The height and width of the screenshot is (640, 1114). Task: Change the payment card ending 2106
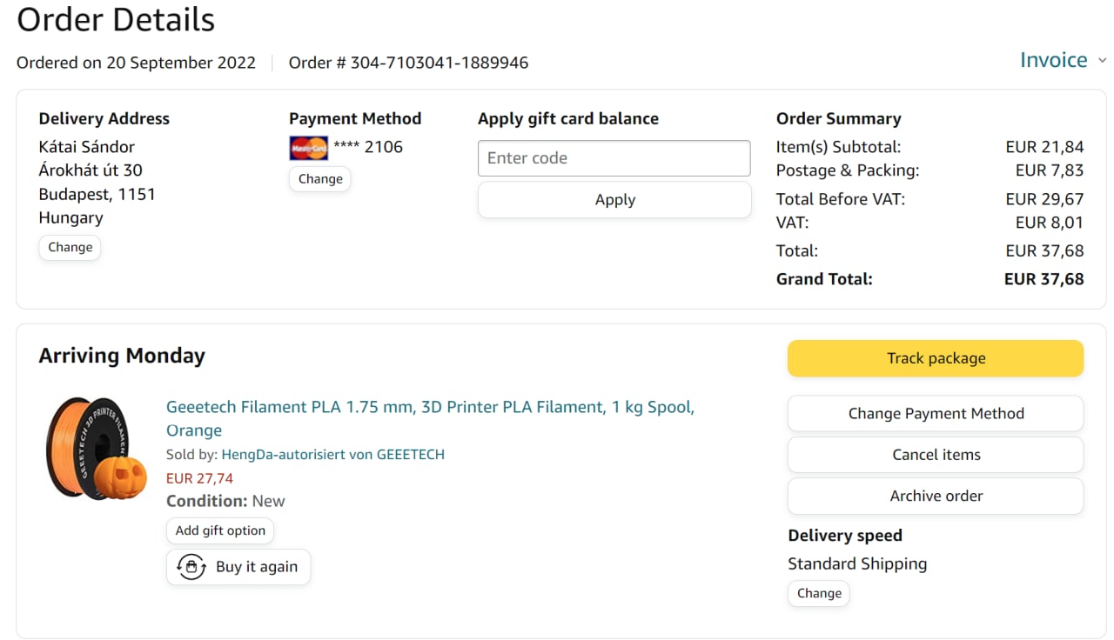pos(319,179)
